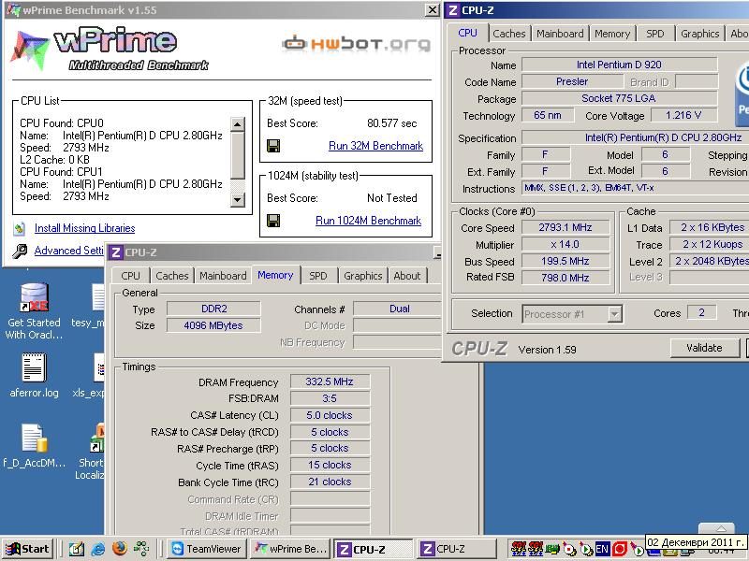Switch to TeamViewer taskbar button

[x=206, y=549]
